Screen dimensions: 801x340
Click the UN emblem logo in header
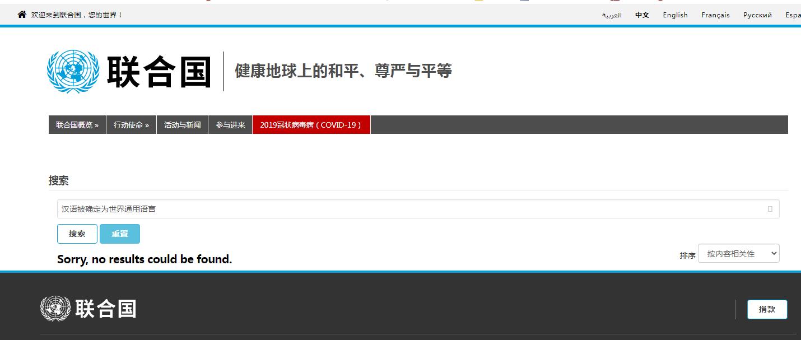pyautogui.click(x=73, y=71)
